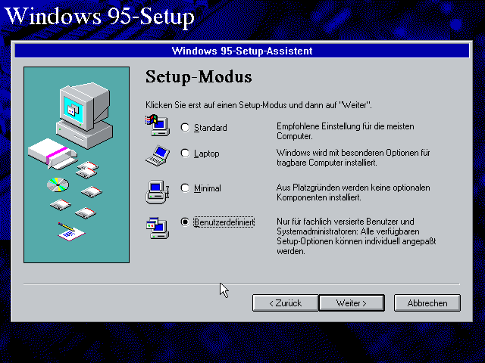This screenshot has width=485, height=363.
Task: Select the Standard setup radio button
Action: tap(185, 128)
